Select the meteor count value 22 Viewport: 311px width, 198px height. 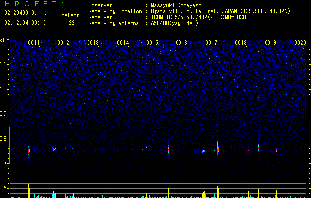(72, 23)
